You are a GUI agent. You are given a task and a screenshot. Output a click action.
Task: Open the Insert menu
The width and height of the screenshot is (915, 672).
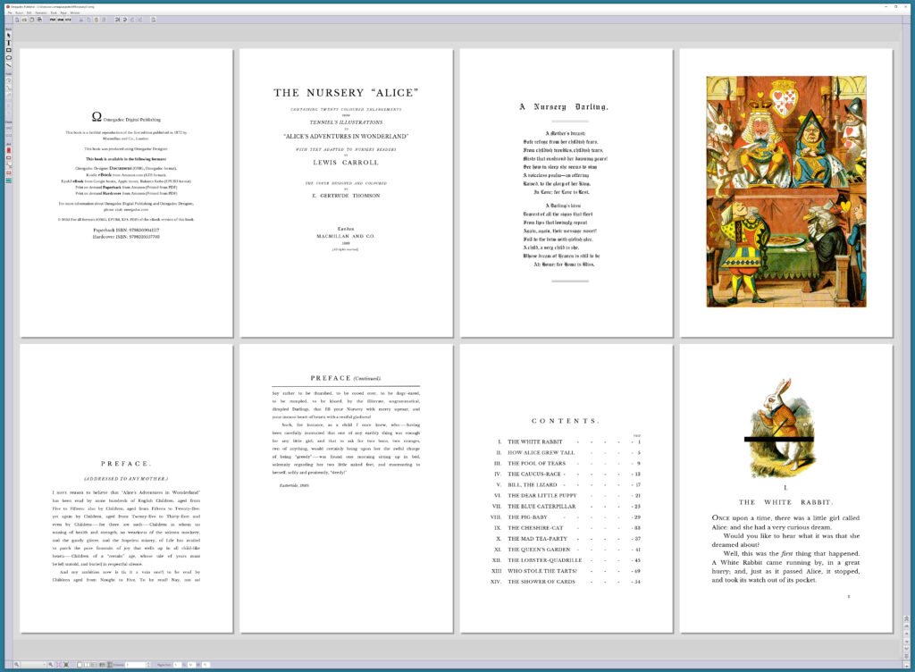[20, 13]
